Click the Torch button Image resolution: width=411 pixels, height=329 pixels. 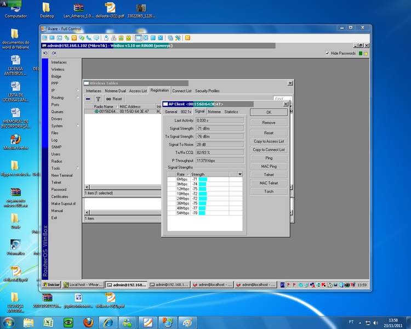[269, 191]
